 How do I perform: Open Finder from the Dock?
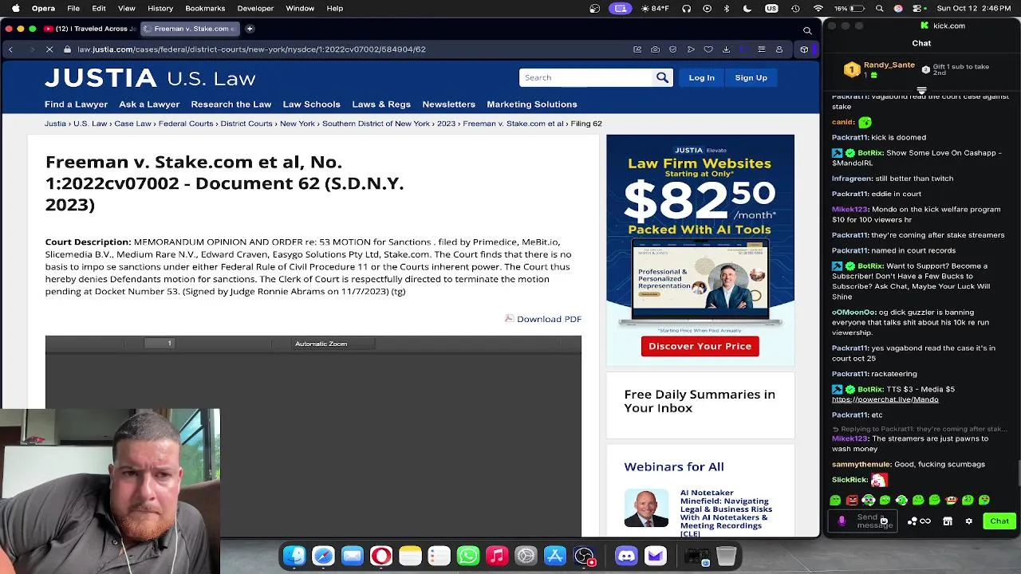pyautogui.click(x=294, y=556)
